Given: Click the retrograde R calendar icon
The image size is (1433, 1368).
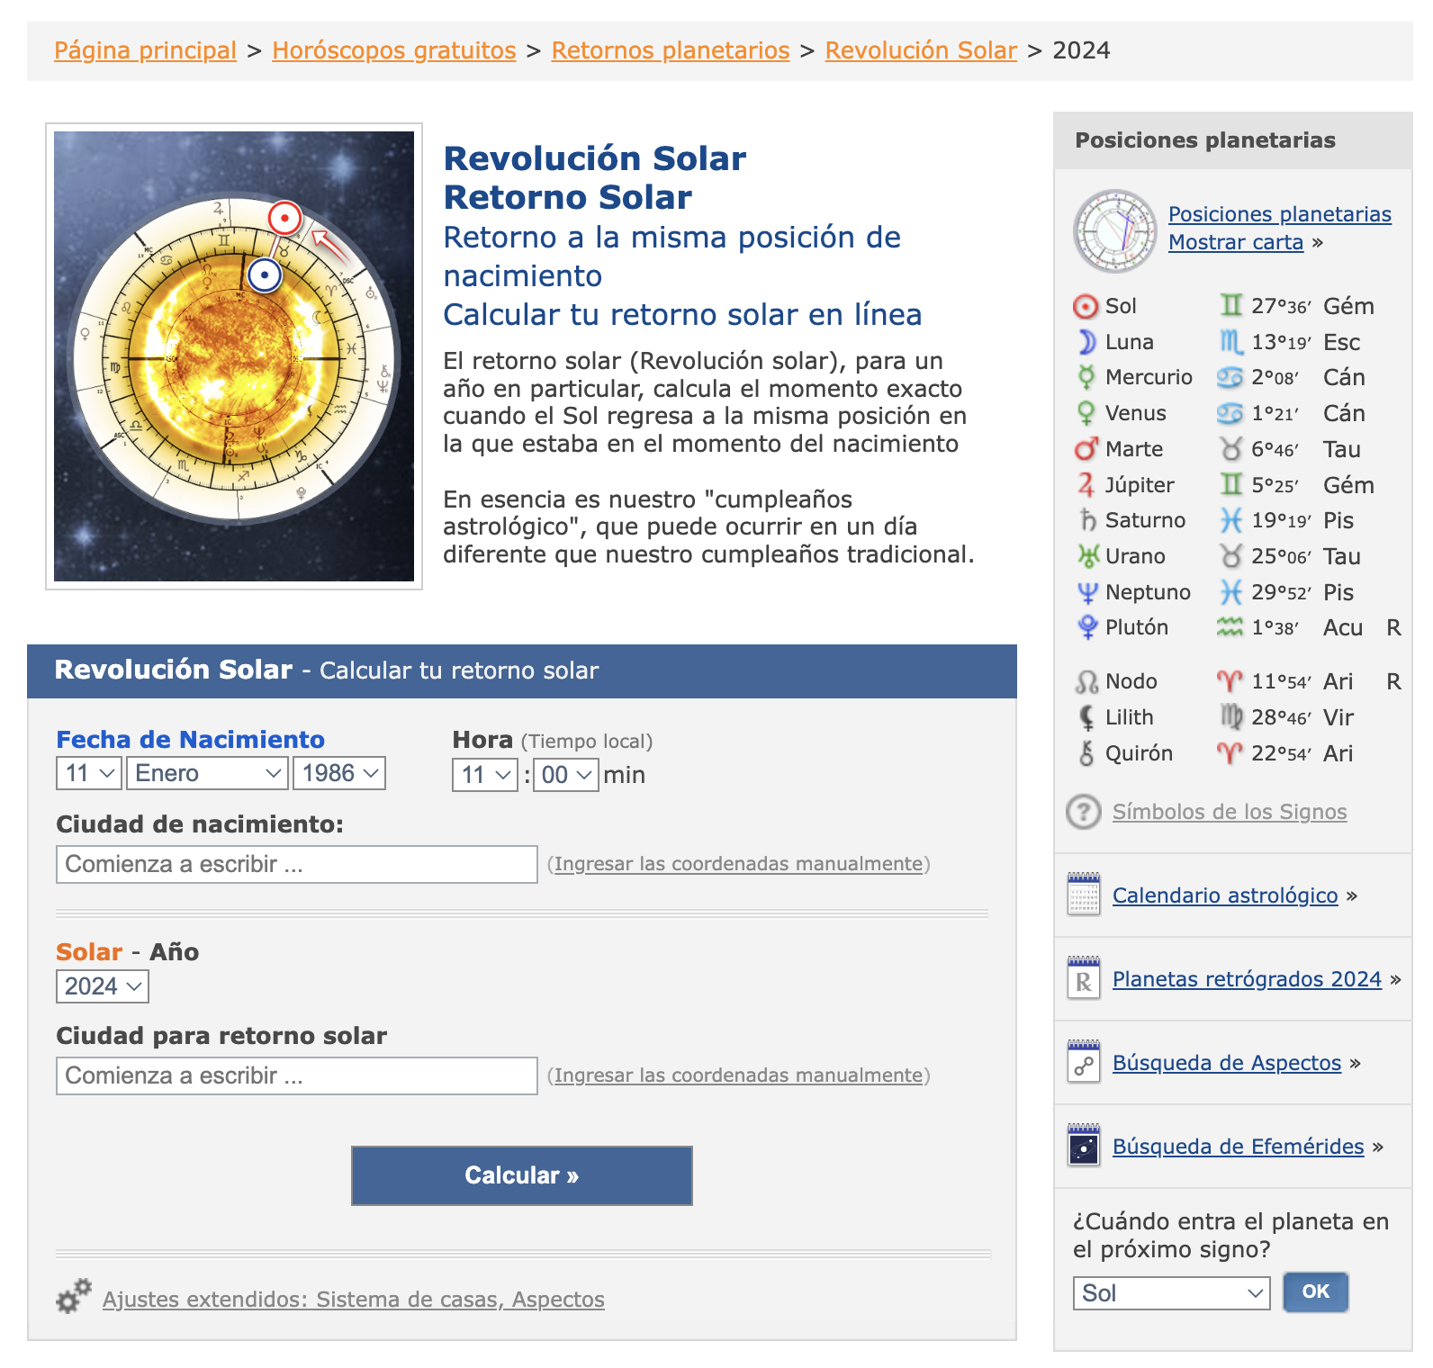Looking at the screenshot, I should pos(1084,977).
